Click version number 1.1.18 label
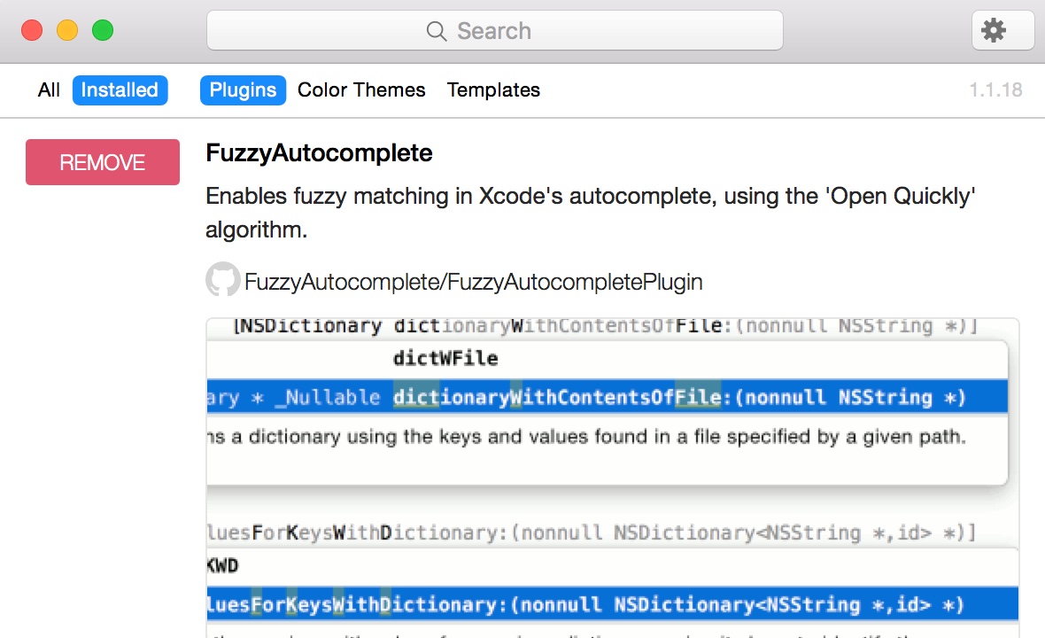The height and width of the screenshot is (638, 1045). click(x=995, y=90)
